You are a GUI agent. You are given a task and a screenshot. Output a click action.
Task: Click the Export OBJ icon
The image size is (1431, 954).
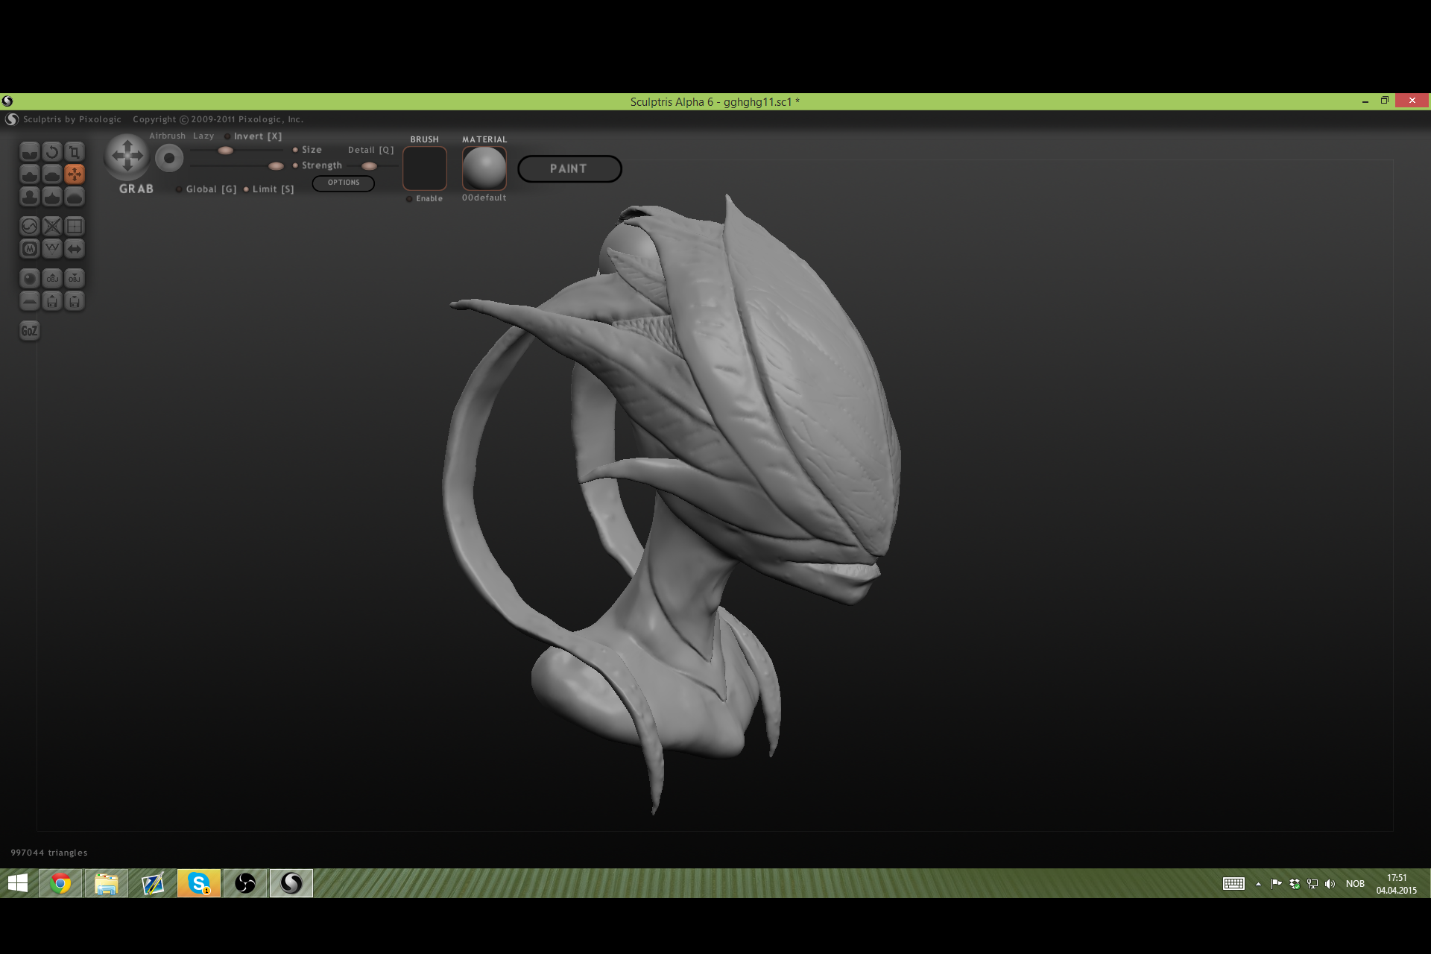75,279
